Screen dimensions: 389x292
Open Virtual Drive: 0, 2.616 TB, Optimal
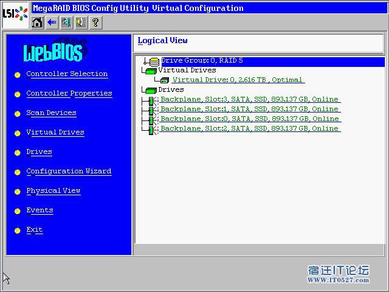[238, 80]
